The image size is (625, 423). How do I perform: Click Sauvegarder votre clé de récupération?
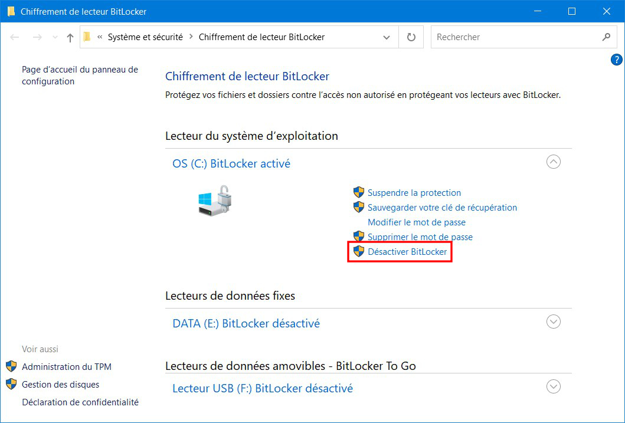click(442, 208)
